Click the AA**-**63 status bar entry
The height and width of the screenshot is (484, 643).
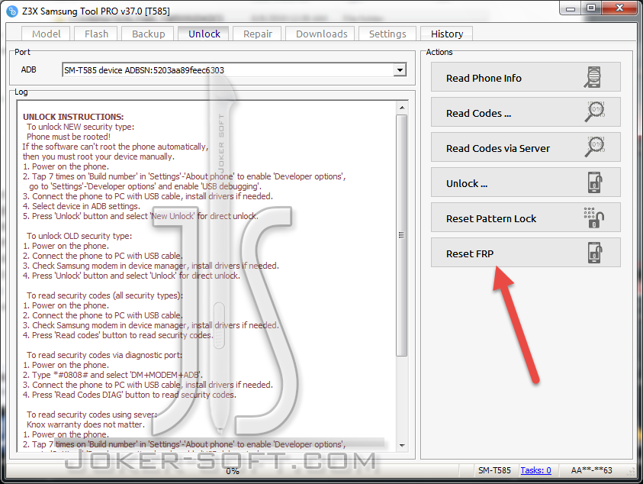pos(591,470)
